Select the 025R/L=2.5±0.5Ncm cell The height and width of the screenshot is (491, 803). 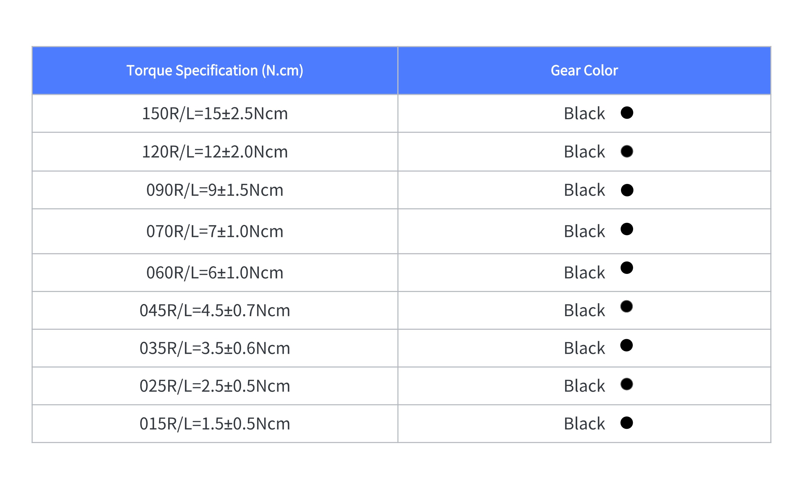[215, 386]
